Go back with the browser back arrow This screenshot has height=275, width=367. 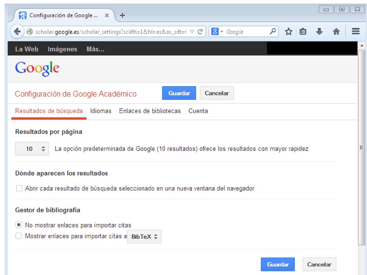pyautogui.click(x=17, y=32)
